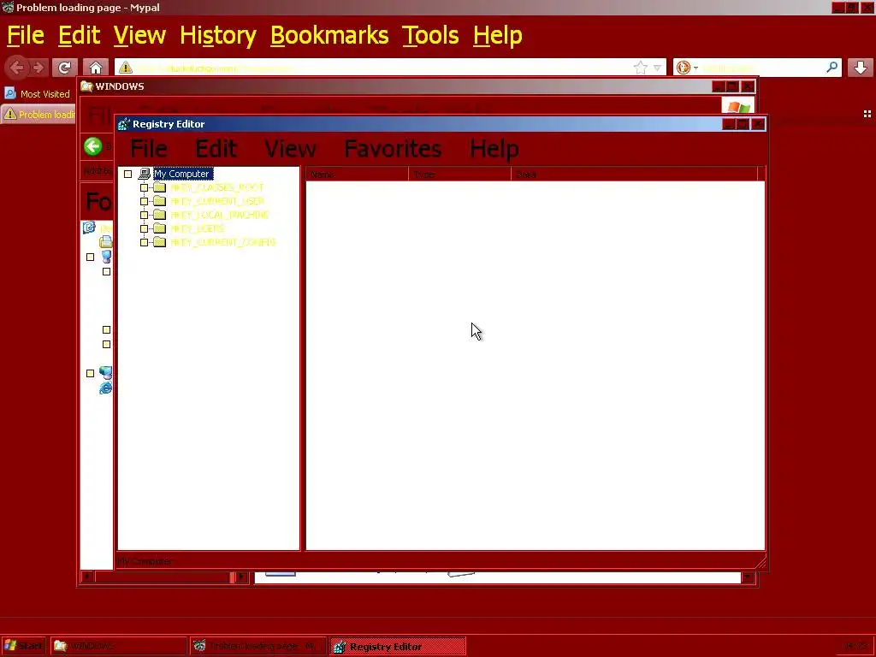Expand HKEY_CLASSES_ROOT registry key
876x657 pixels.
click(144, 187)
